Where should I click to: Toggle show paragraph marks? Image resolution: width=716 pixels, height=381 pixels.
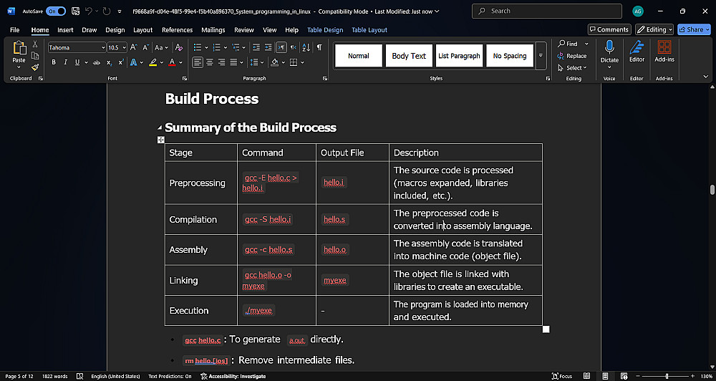pos(319,47)
